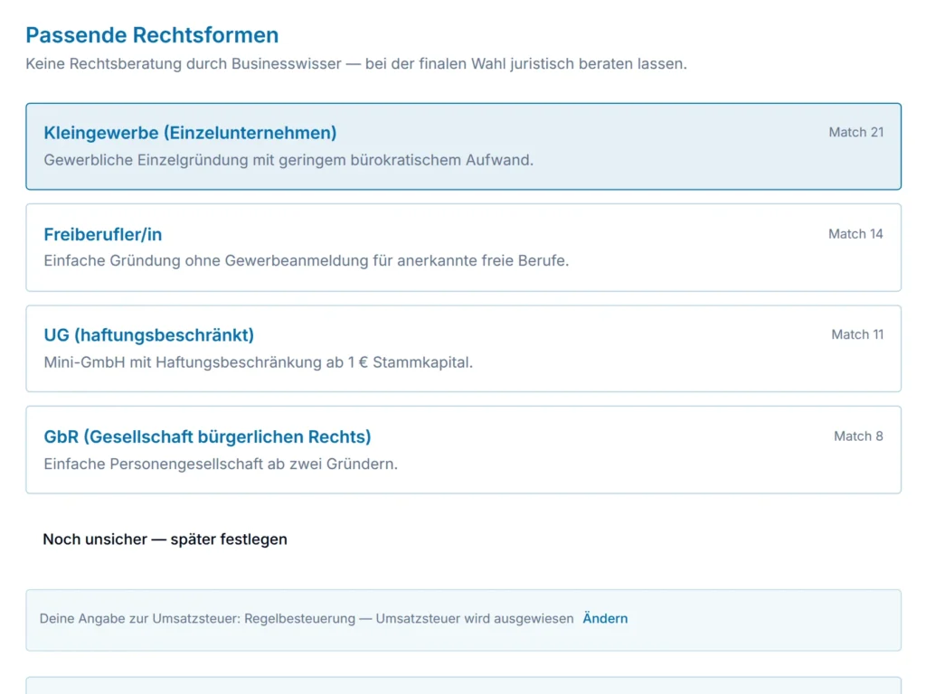Screen dimensions: 926x694
Task: Choose the Freiberufler/in legal form card
Action: pos(463,248)
